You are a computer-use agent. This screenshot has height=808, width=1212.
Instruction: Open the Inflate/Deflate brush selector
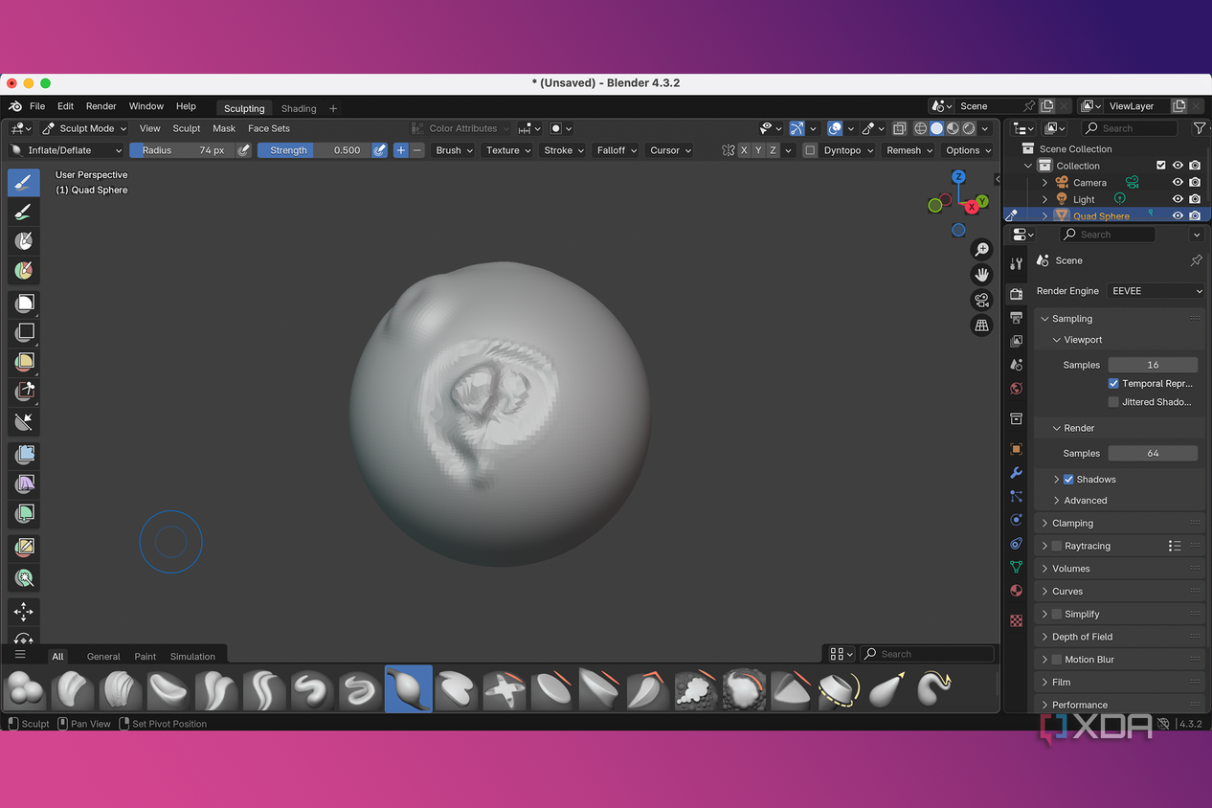[66, 150]
